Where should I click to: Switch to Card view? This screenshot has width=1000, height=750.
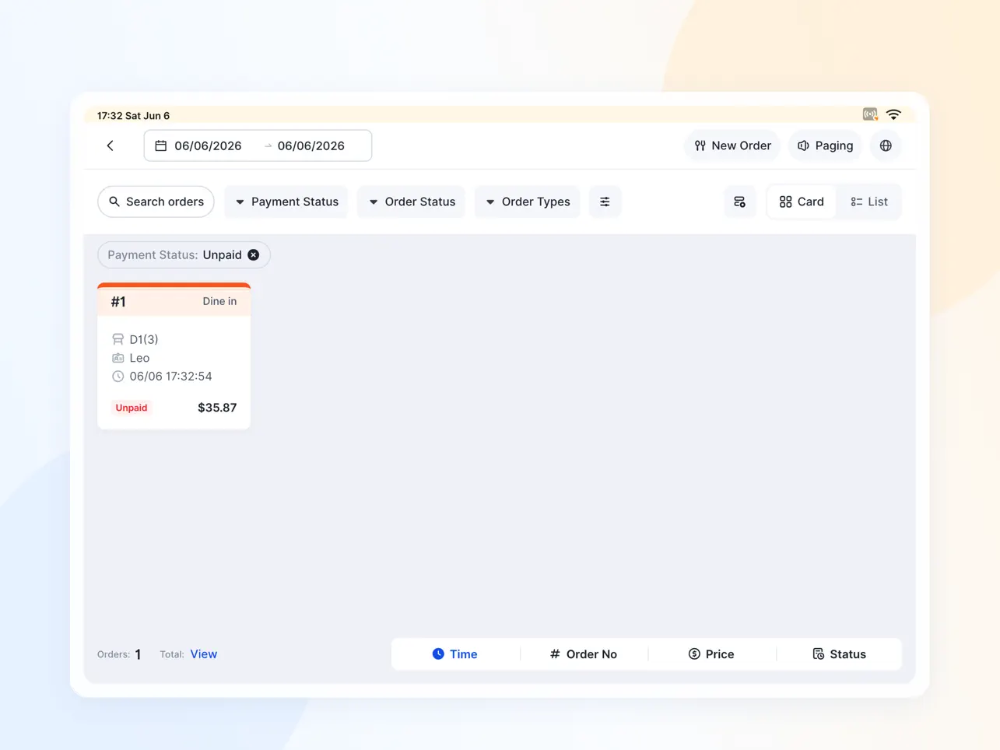(802, 202)
